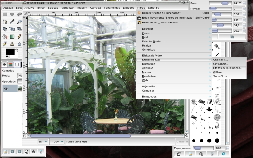Open the image menu arrow near rulers

click(25, 13)
